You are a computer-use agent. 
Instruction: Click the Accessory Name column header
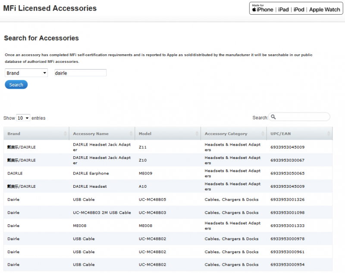click(91, 134)
